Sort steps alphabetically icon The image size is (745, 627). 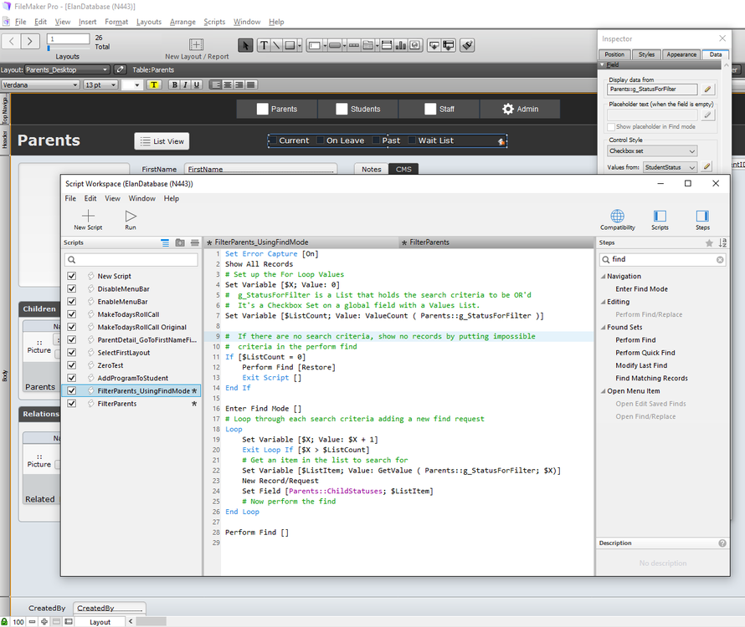pos(722,243)
